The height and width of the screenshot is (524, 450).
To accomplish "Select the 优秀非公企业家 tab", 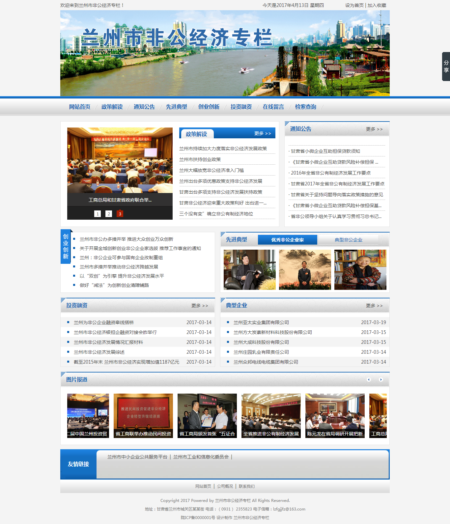I will pos(287,240).
